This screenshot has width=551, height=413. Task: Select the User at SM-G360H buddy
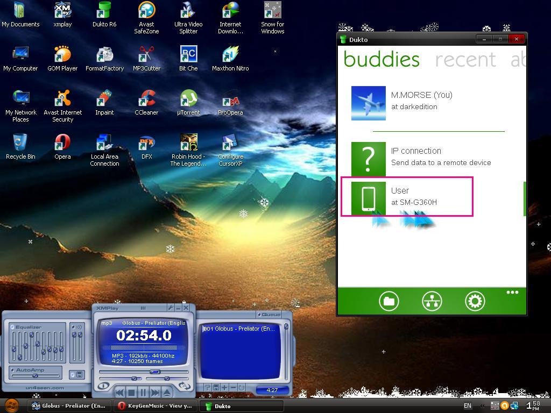407,197
